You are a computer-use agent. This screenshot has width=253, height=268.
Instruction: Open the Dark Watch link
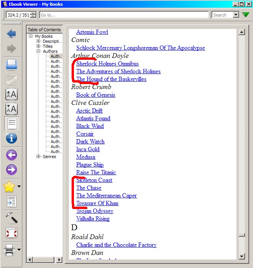[x=90, y=142]
